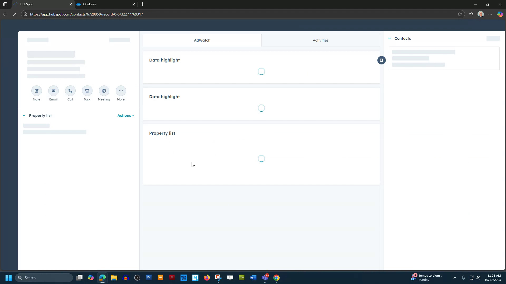The width and height of the screenshot is (506, 284).
Task: Open Copilot in the browser toolbar
Action: pos(500,14)
